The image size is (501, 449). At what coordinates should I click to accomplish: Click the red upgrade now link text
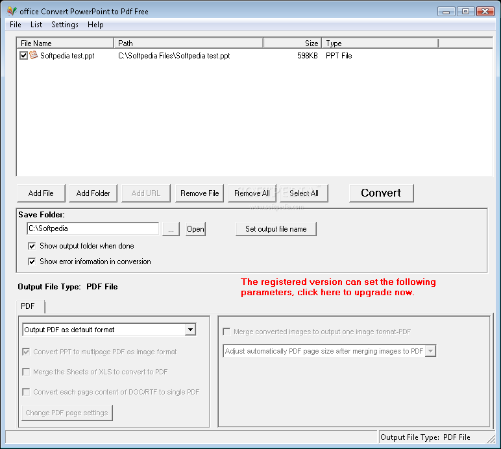point(338,287)
